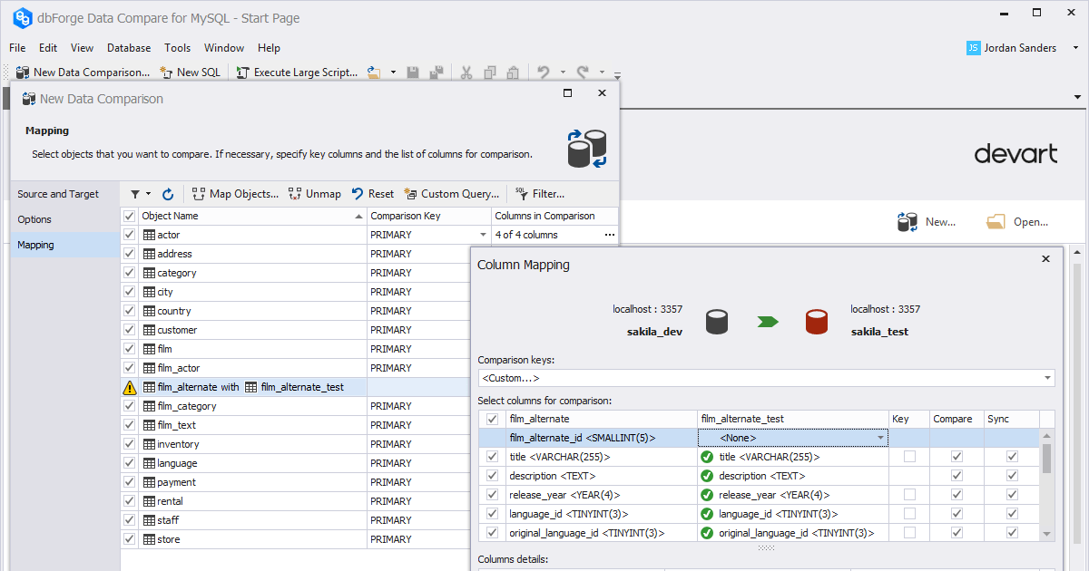
Task: Click the warning icon on film_alternate row
Action: 130,387
